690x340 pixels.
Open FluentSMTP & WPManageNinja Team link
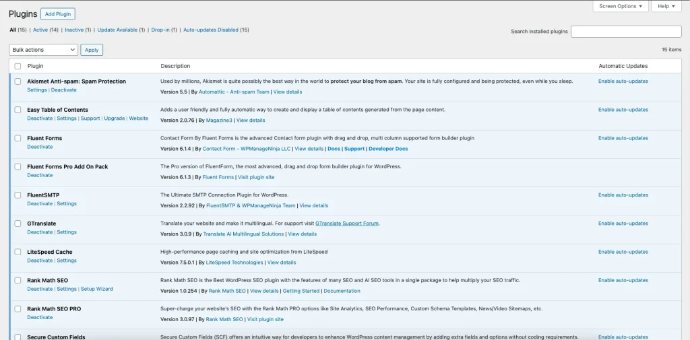[x=251, y=205]
